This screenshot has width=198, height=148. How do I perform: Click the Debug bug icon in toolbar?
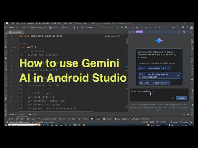tap(122, 27)
